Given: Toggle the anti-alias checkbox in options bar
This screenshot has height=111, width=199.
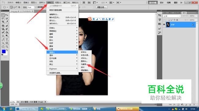Looking at the screenshot, I should [x=36, y=7].
